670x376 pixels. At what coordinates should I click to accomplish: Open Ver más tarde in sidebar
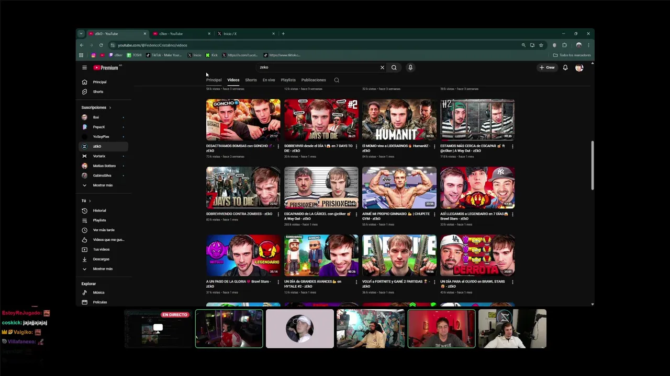104,230
